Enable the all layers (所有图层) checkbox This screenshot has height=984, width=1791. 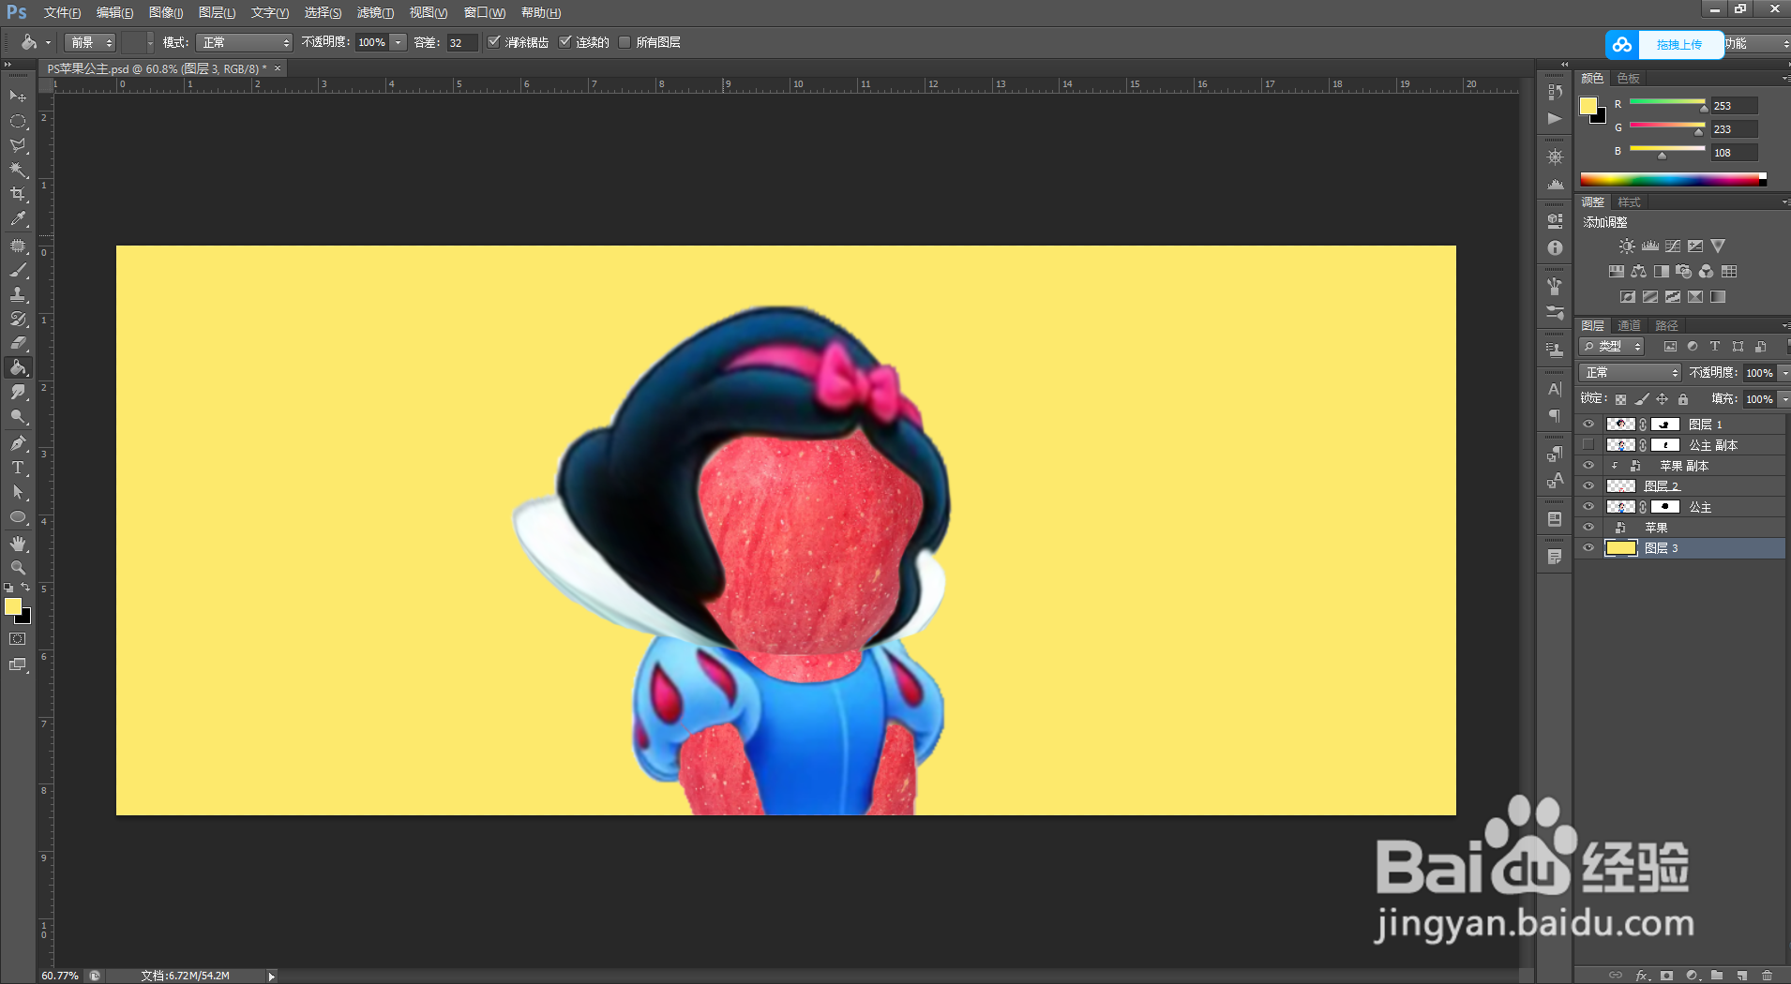click(x=625, y=42)
